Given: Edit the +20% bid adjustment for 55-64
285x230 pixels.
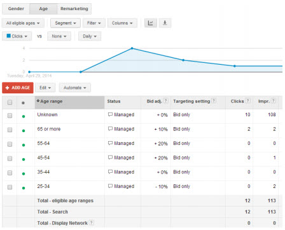Looking at the screenshot, I should pyautogui.click(x=161, y=144).
